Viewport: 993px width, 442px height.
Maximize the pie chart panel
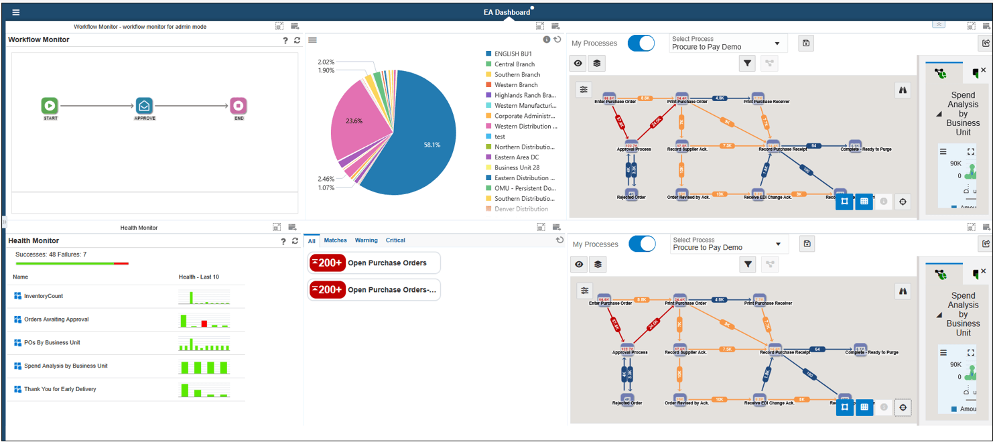540,26
